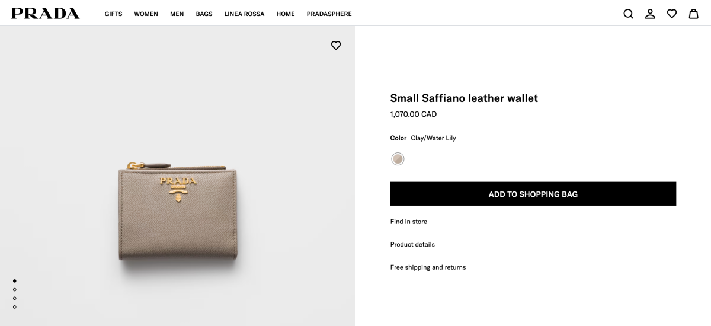Show third product image dot

point(14,298)
